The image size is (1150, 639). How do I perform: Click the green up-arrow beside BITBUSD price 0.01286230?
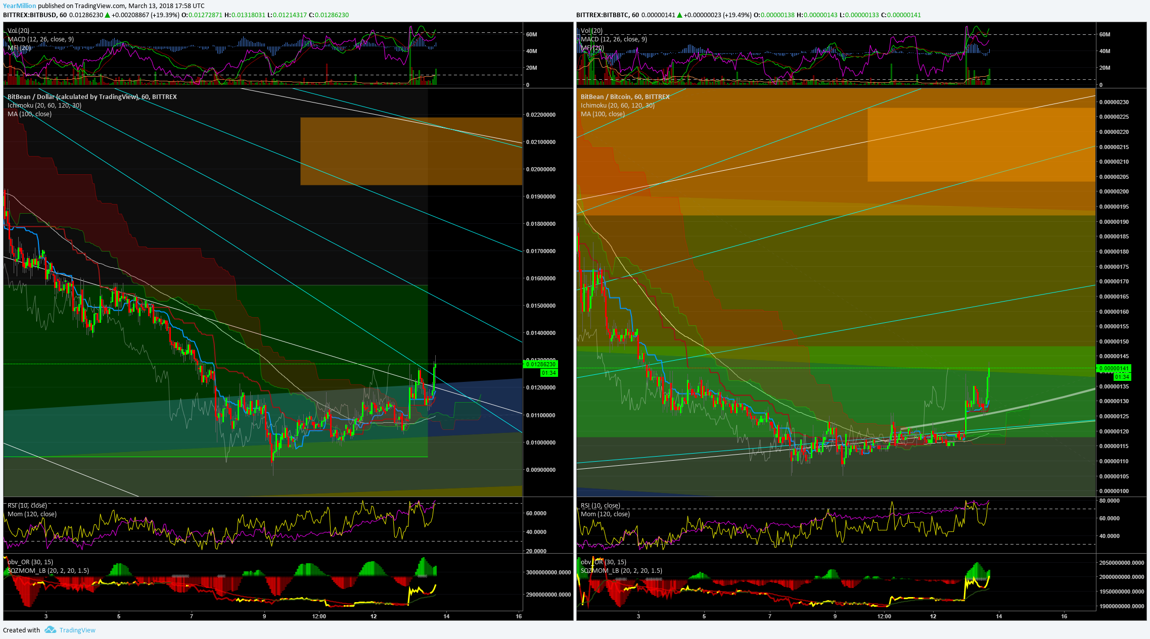point(107,15)
